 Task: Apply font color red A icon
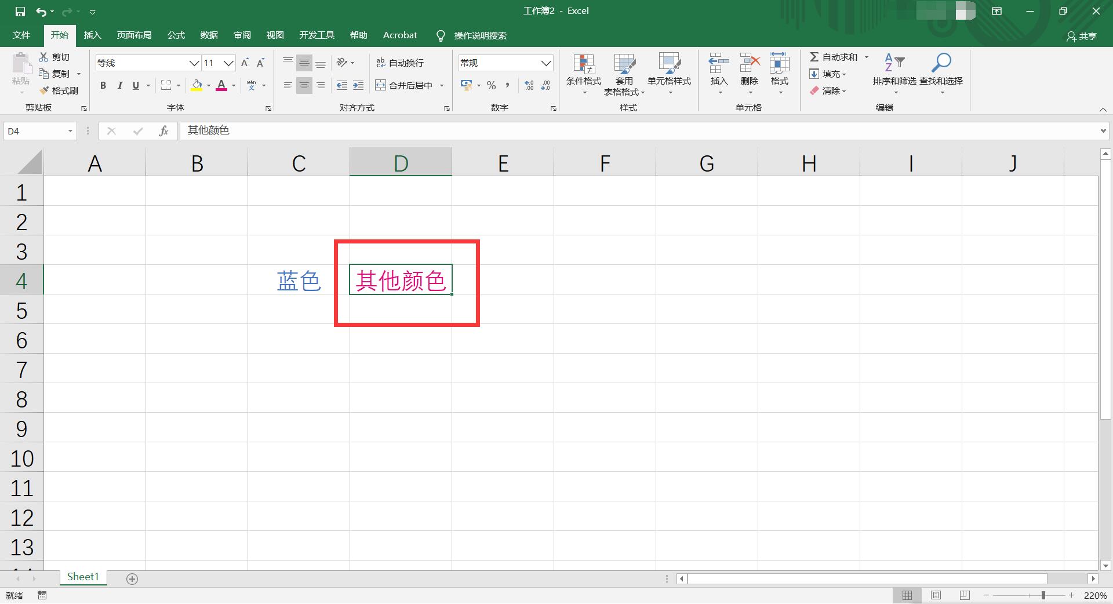[x=221, y=85]
